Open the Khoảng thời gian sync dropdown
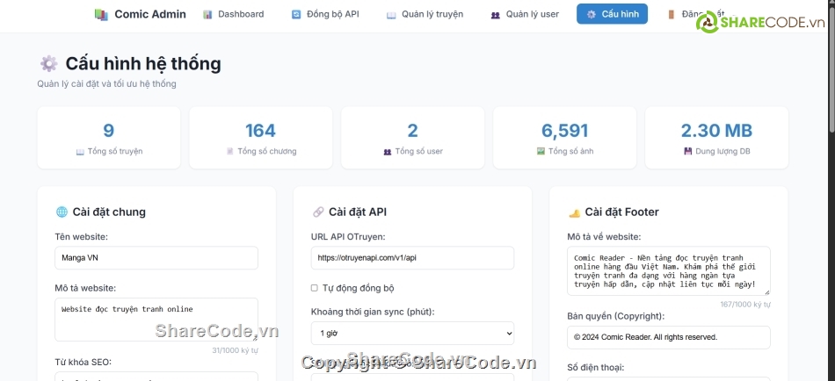The height and width of the screenshot is (381, 835). click(x=413, y=333)
